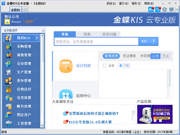This screenshot has height=135, width=180.
Task: Open the 系统(S) menu
Action: click(x=111, y=3)
